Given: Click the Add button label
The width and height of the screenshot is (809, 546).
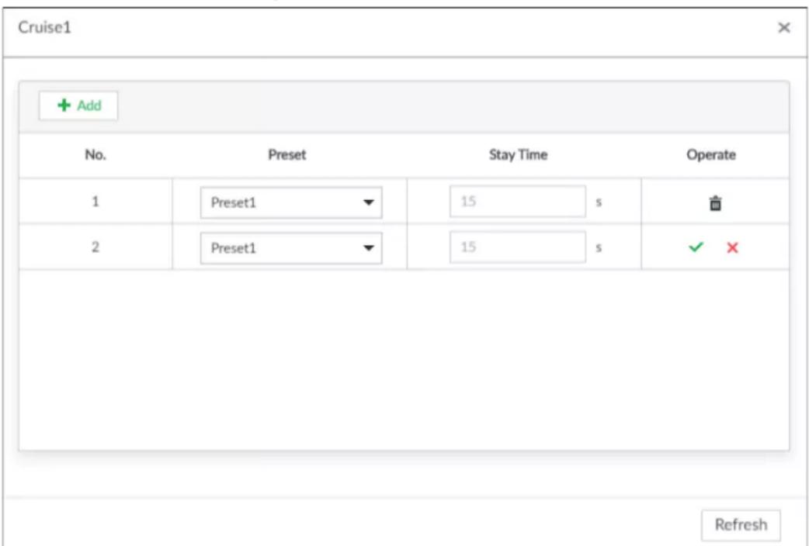Looking at the screenshot, I should [x=89, y=105].
